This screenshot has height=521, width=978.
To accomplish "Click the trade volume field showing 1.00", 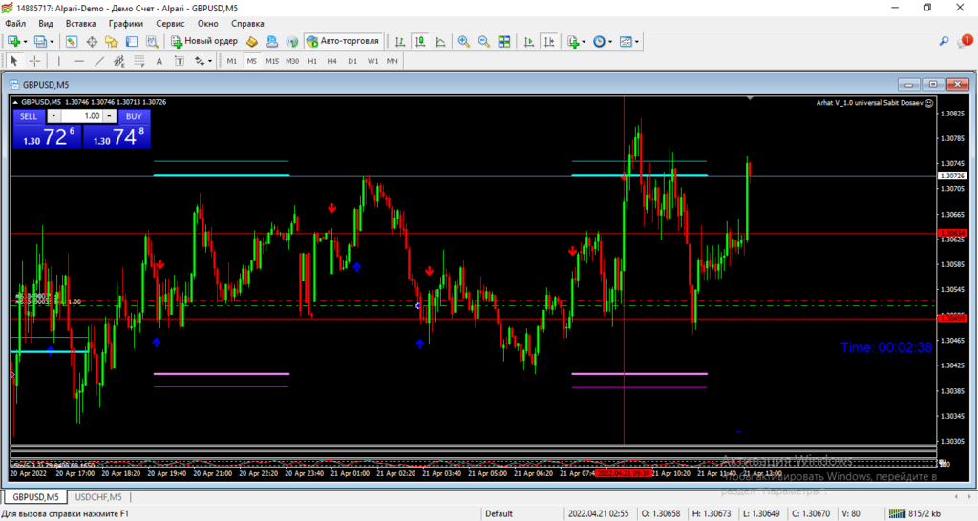I will (82, 115).
